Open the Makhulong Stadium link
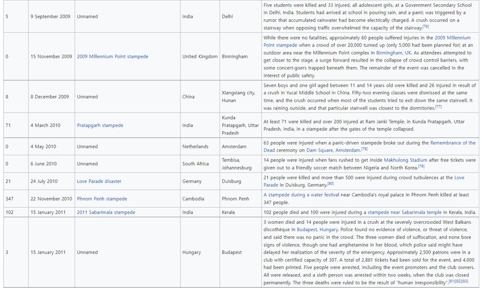Image resolution: width=482 pixels, height=288 pixels. pyautogui.click(x=405, y=160)
